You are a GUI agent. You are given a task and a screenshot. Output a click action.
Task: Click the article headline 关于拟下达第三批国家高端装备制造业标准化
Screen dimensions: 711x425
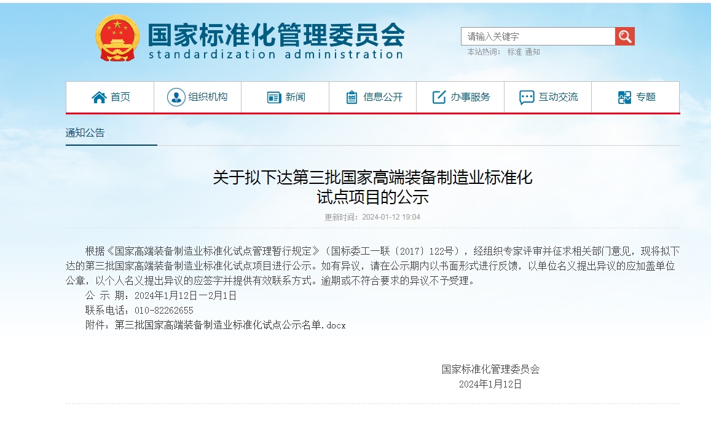point(372,178)
